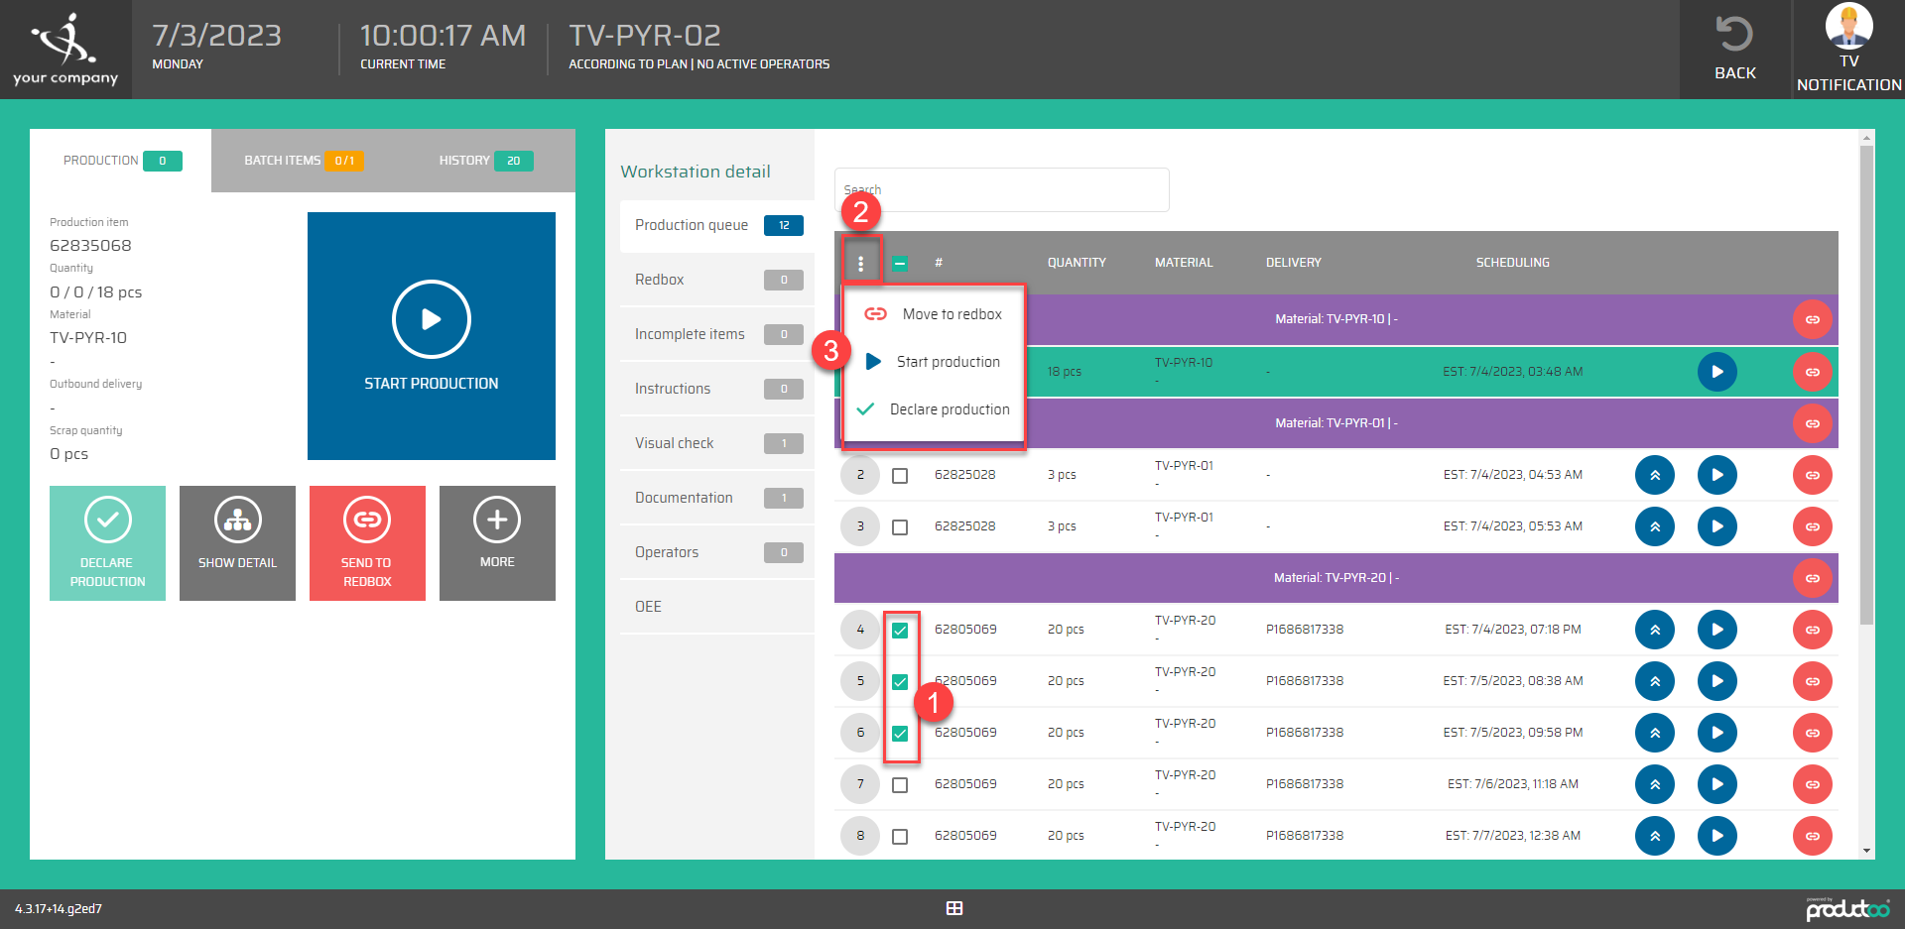
Task: Check the checkbox for row 7
Action: [x=900, y=785]
